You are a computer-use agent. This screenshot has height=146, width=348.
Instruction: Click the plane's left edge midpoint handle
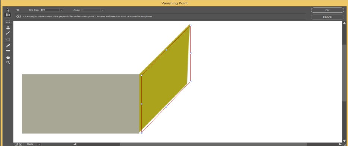point(142,104)
